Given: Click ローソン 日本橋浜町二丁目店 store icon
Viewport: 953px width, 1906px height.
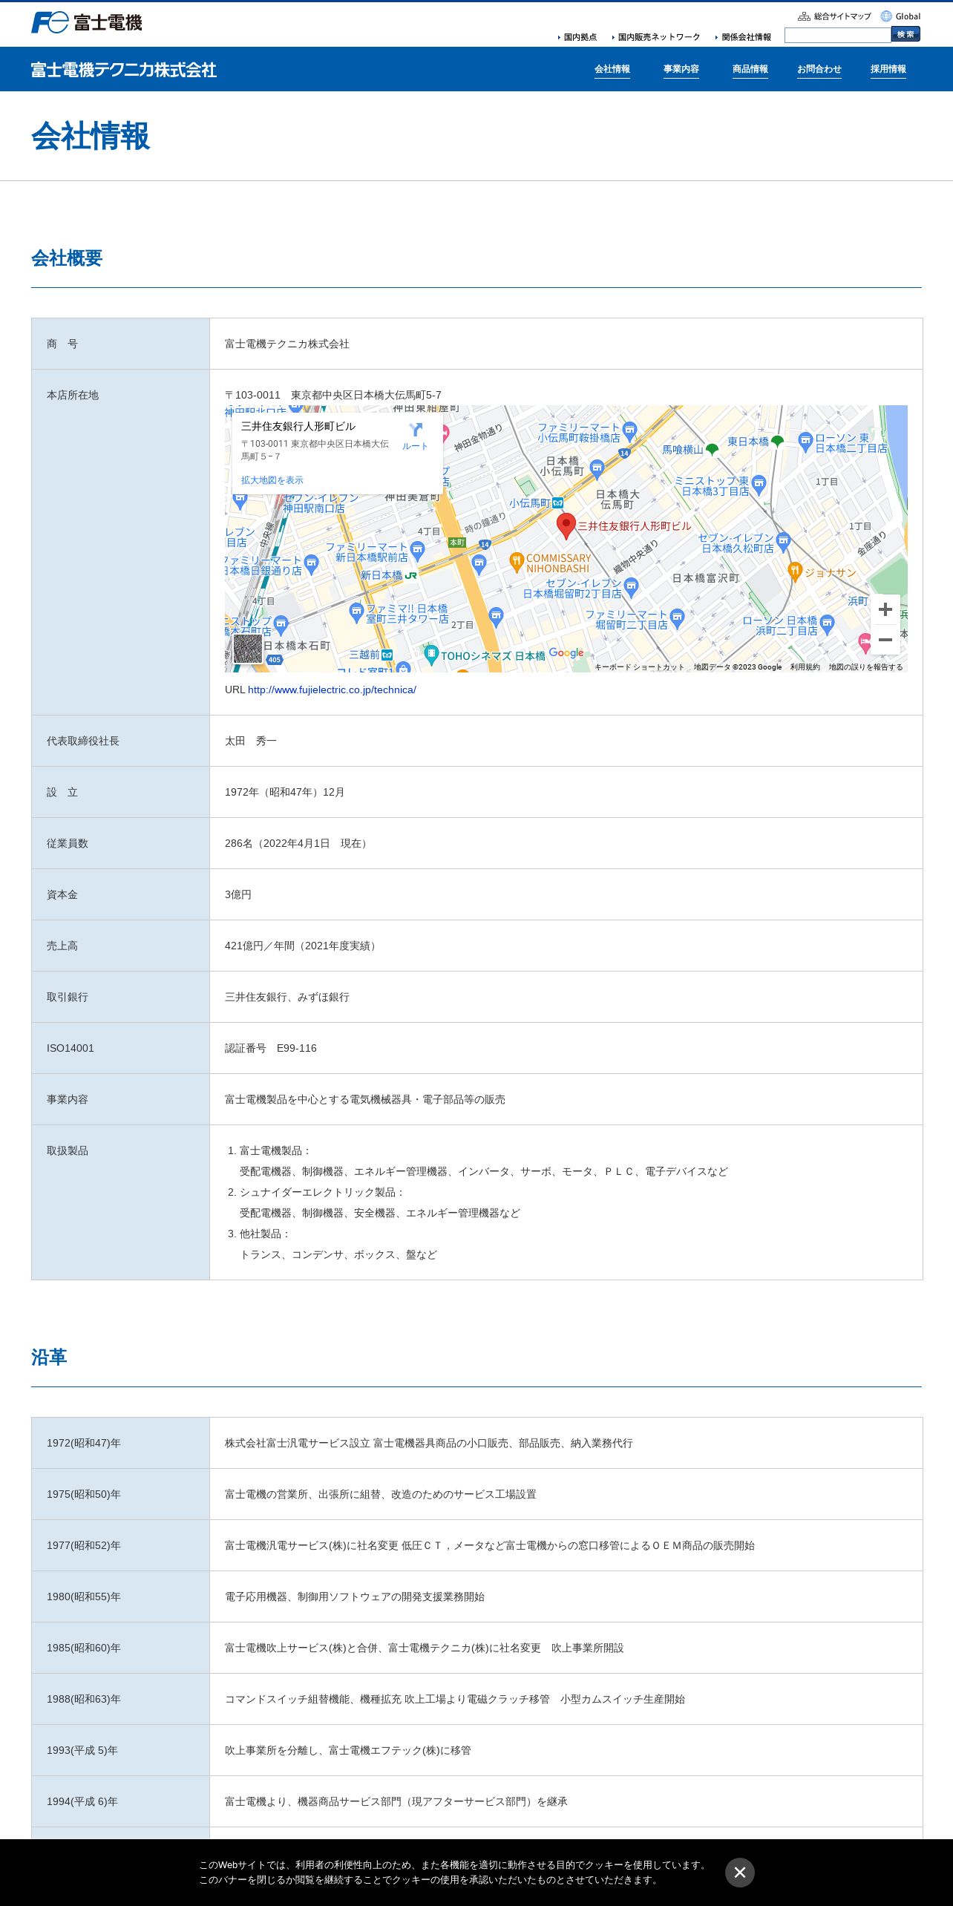Looking at the screenshot, I should pyautogui.click(x=827, y=624).
